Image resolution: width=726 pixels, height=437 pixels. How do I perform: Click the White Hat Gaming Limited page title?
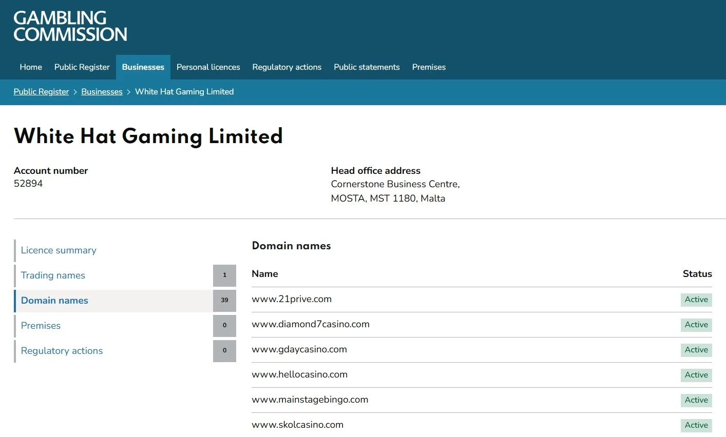148,136
